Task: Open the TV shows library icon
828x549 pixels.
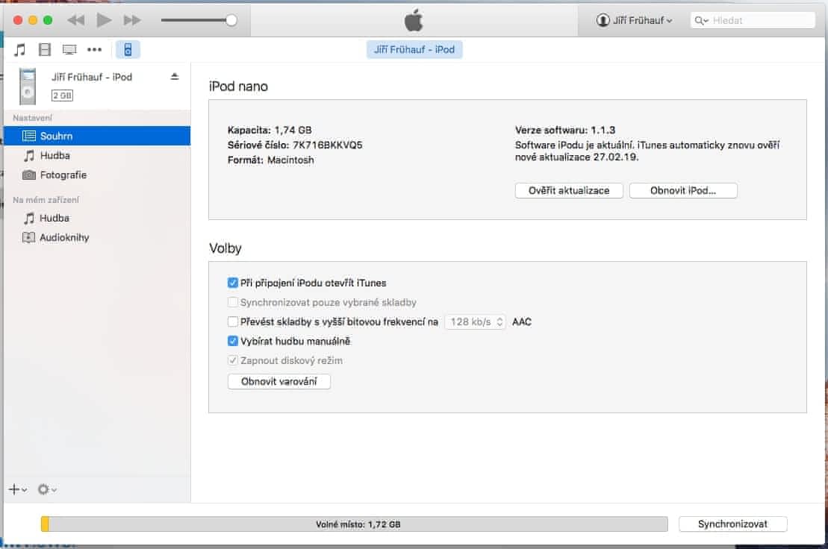Action: point(69,49)
